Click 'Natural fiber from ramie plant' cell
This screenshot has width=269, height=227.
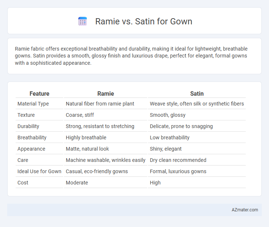coord(100,104)
